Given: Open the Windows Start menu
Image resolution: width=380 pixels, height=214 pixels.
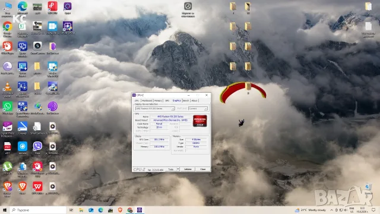Looking at the screenshot, I should 5,210.
